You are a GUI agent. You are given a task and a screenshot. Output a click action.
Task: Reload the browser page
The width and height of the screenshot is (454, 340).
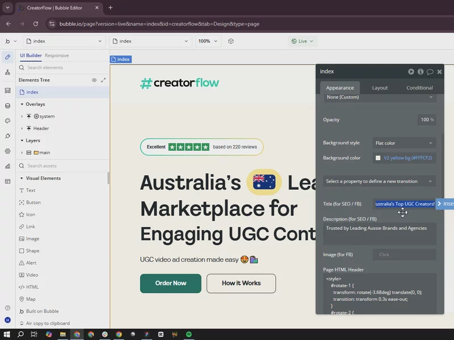(x=36, y=24)
